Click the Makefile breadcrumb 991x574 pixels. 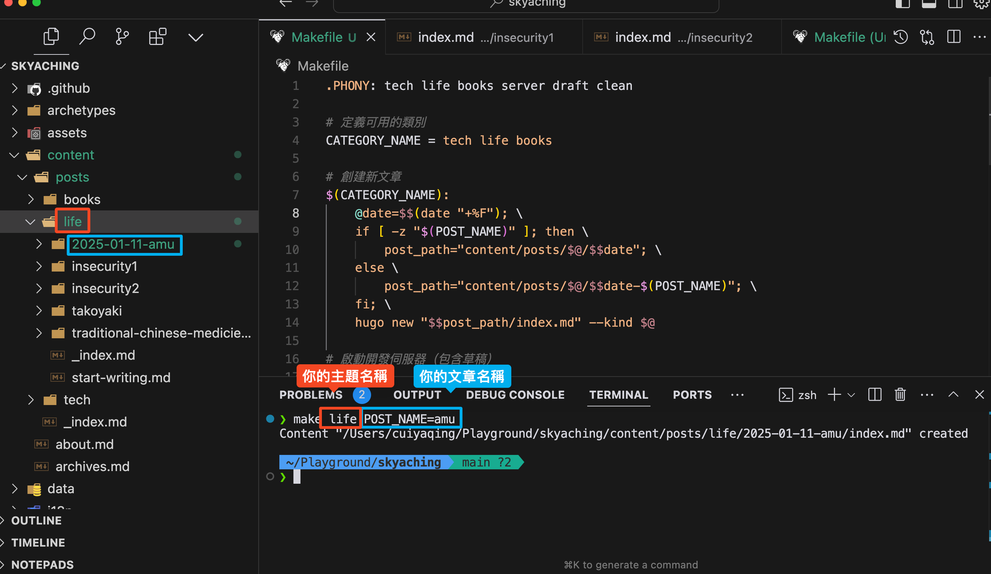click(323, 66)
